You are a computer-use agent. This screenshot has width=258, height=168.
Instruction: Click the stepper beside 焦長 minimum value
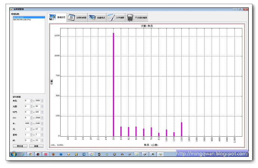31,101
